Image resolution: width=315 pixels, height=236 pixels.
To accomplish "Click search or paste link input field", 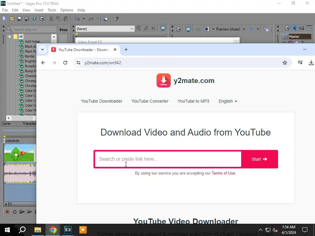I will click(x=168, y=159).
